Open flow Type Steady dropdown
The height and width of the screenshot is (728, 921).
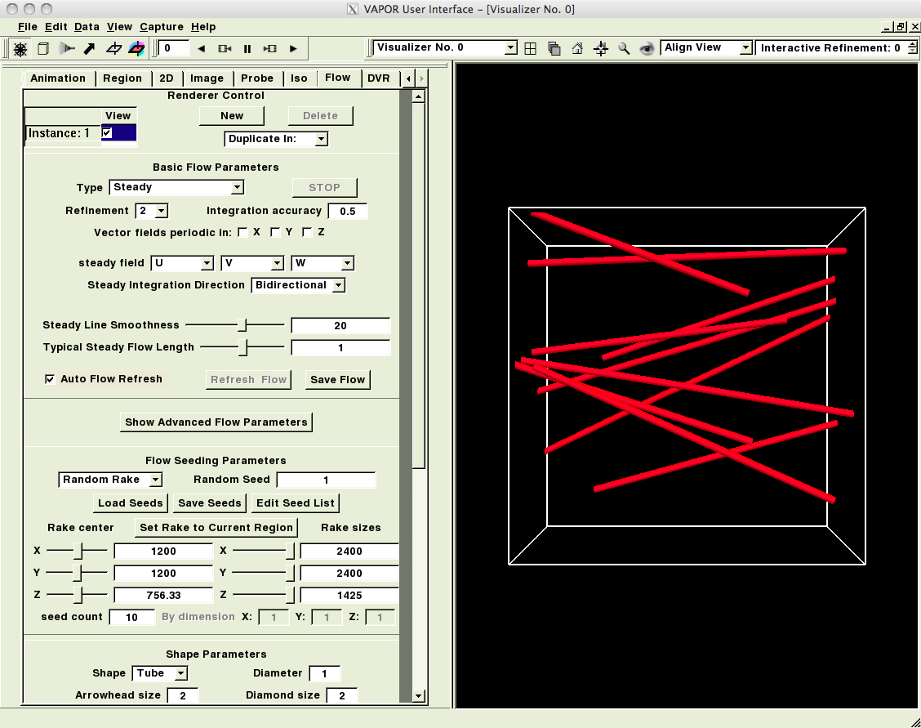tap(176, 187)
